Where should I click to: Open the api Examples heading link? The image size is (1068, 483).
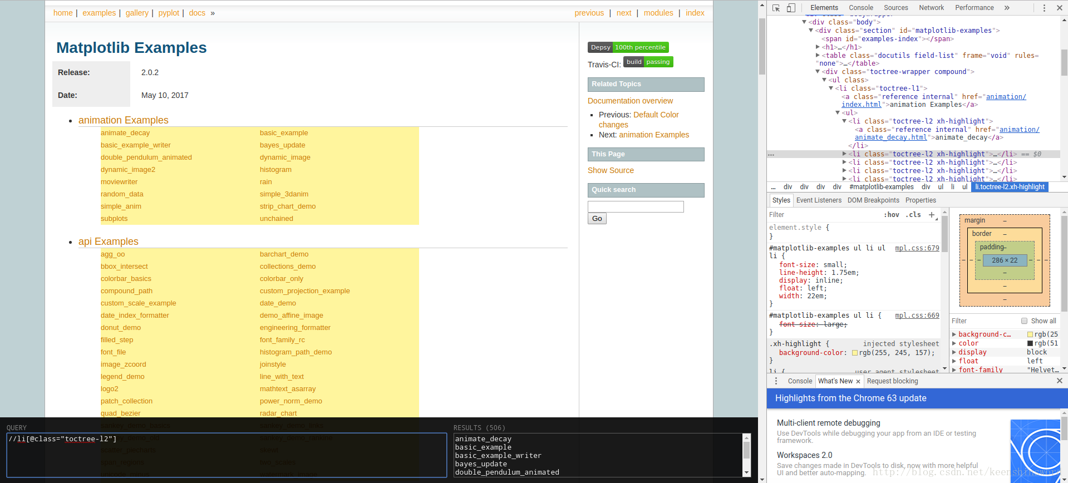click(x=108, y=241)
